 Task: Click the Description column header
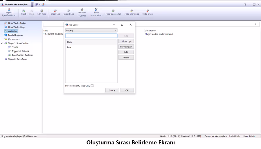(x=150, y=31)
